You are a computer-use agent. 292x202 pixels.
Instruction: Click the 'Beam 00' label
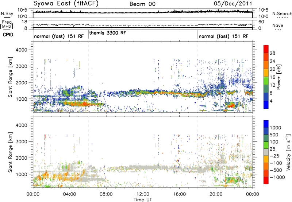coord(142,4)
